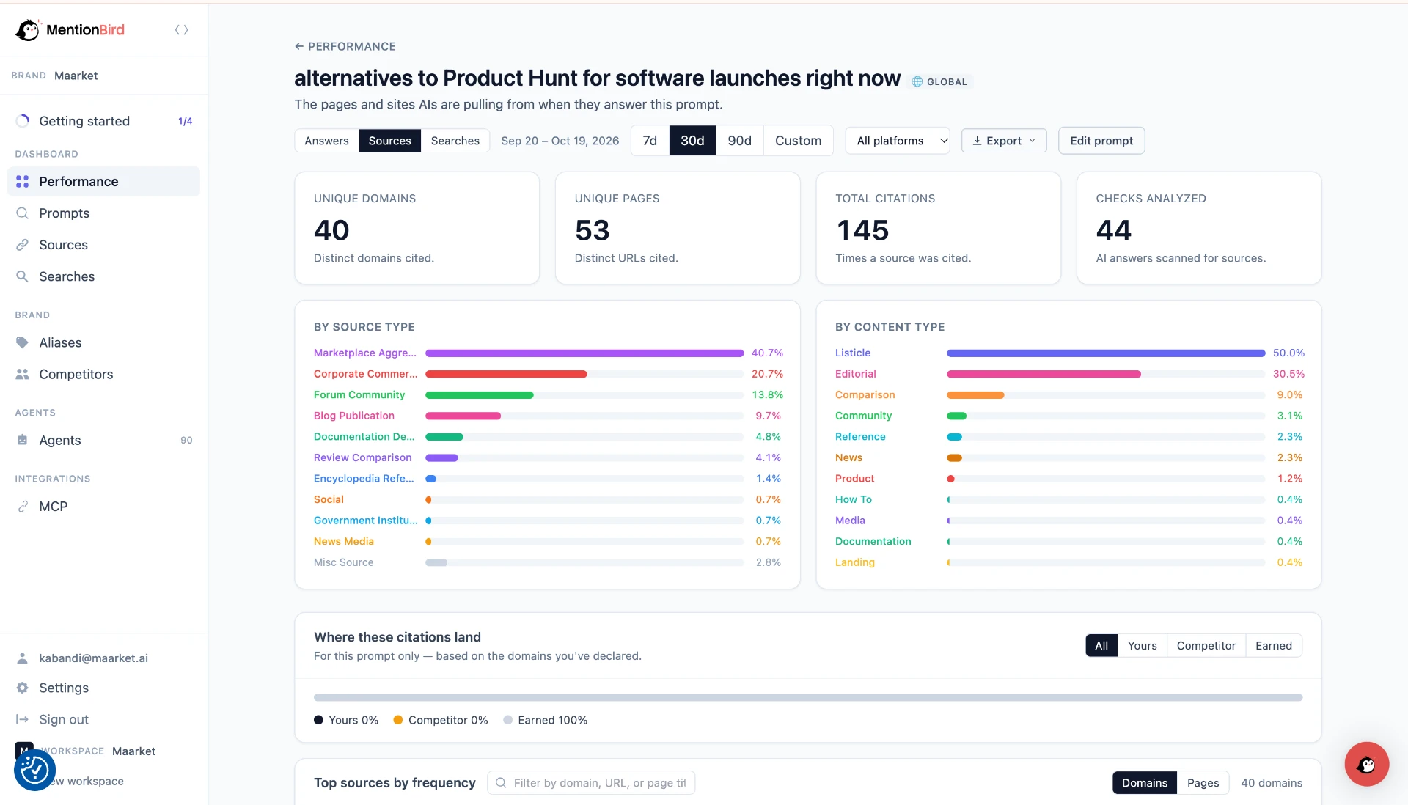1408x805 pixels.
Task: Click the Edit prompt button
Action: pos(1101,141)
